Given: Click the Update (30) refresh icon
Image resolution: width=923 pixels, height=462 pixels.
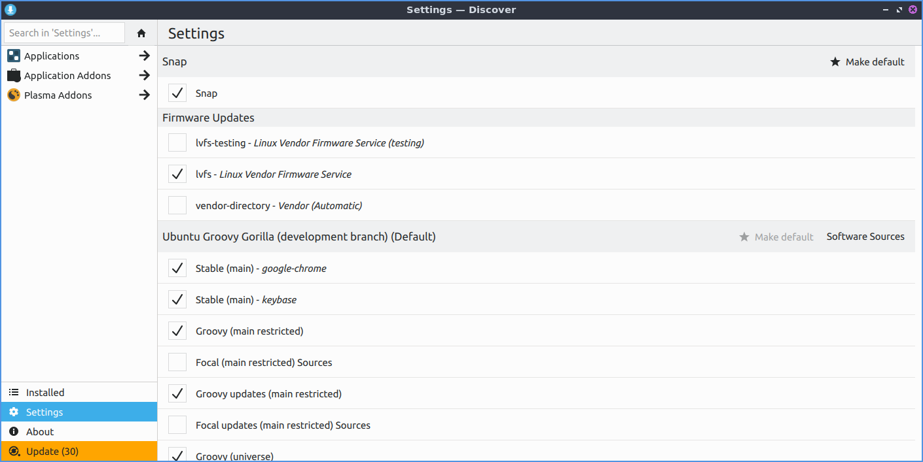Looking at the screenshot, I should tap(14, 452).
